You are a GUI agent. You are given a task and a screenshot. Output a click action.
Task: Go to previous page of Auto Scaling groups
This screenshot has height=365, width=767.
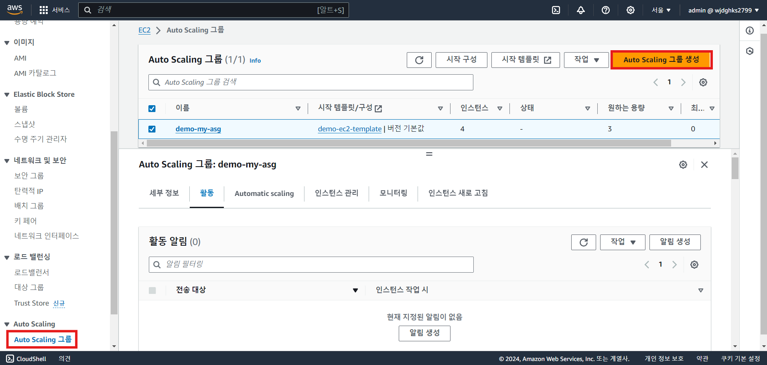point(655,82)
